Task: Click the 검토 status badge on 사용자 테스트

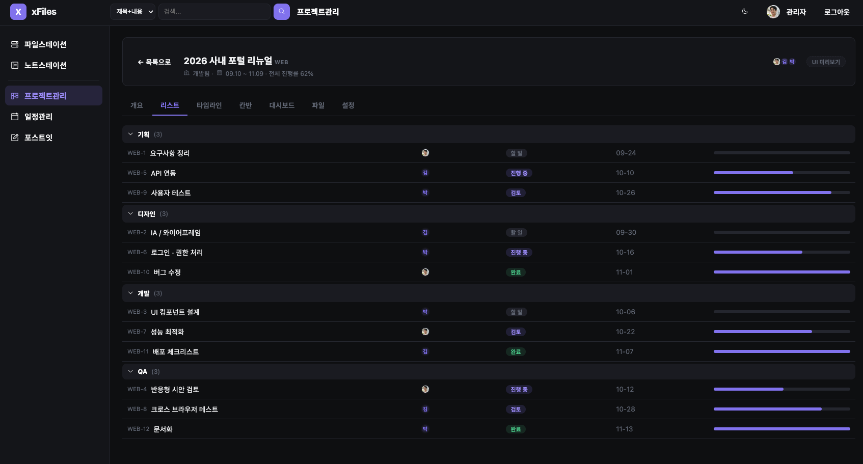Action: click(516, 193)
